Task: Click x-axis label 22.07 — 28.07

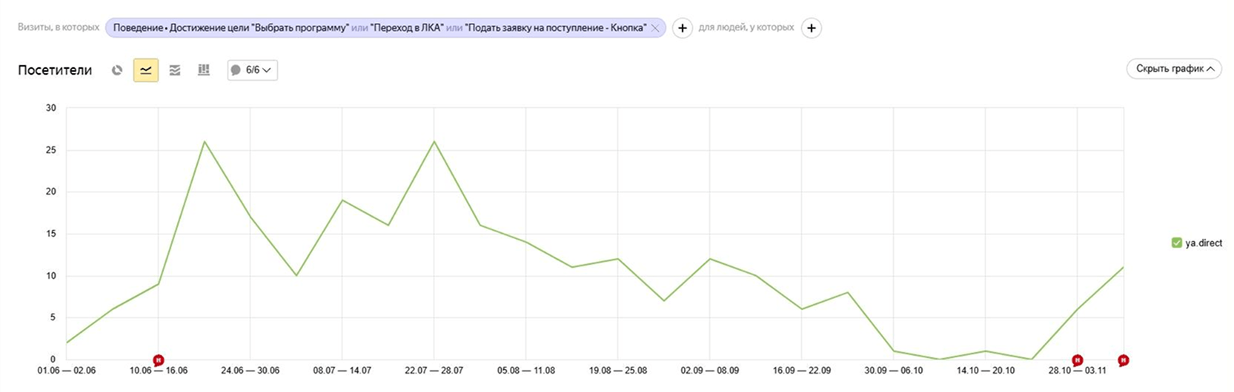Action: click(x=434, y=371)
